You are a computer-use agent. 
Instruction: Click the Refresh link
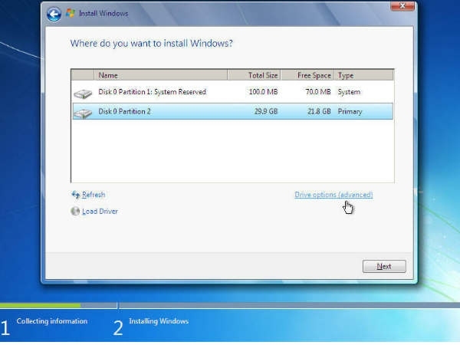click(x=94, y=195)
